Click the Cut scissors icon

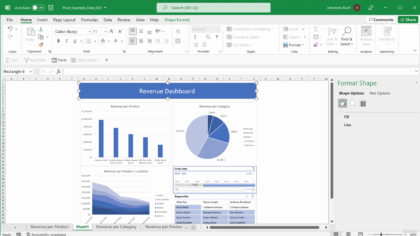(x=41, y=29)
